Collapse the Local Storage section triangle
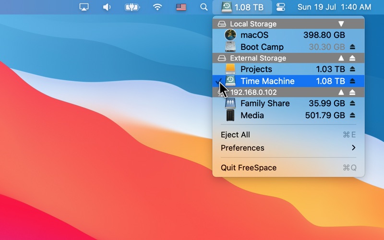This screenshot has width=384, height=240. 341,24
